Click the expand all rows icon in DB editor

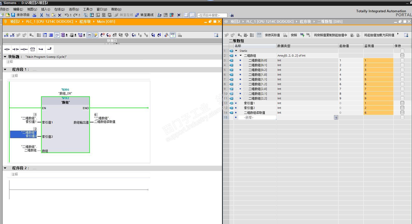(x=252, y=35)
